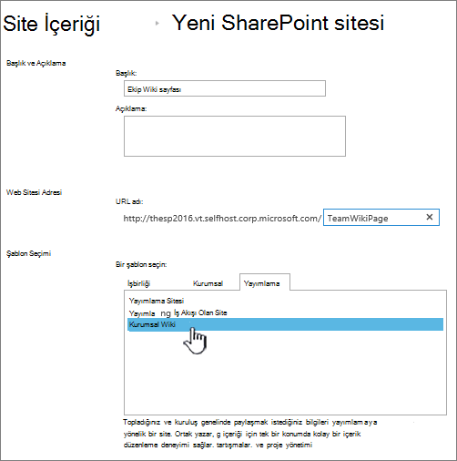Clear the URL name field with X icon

click(430, 217)
